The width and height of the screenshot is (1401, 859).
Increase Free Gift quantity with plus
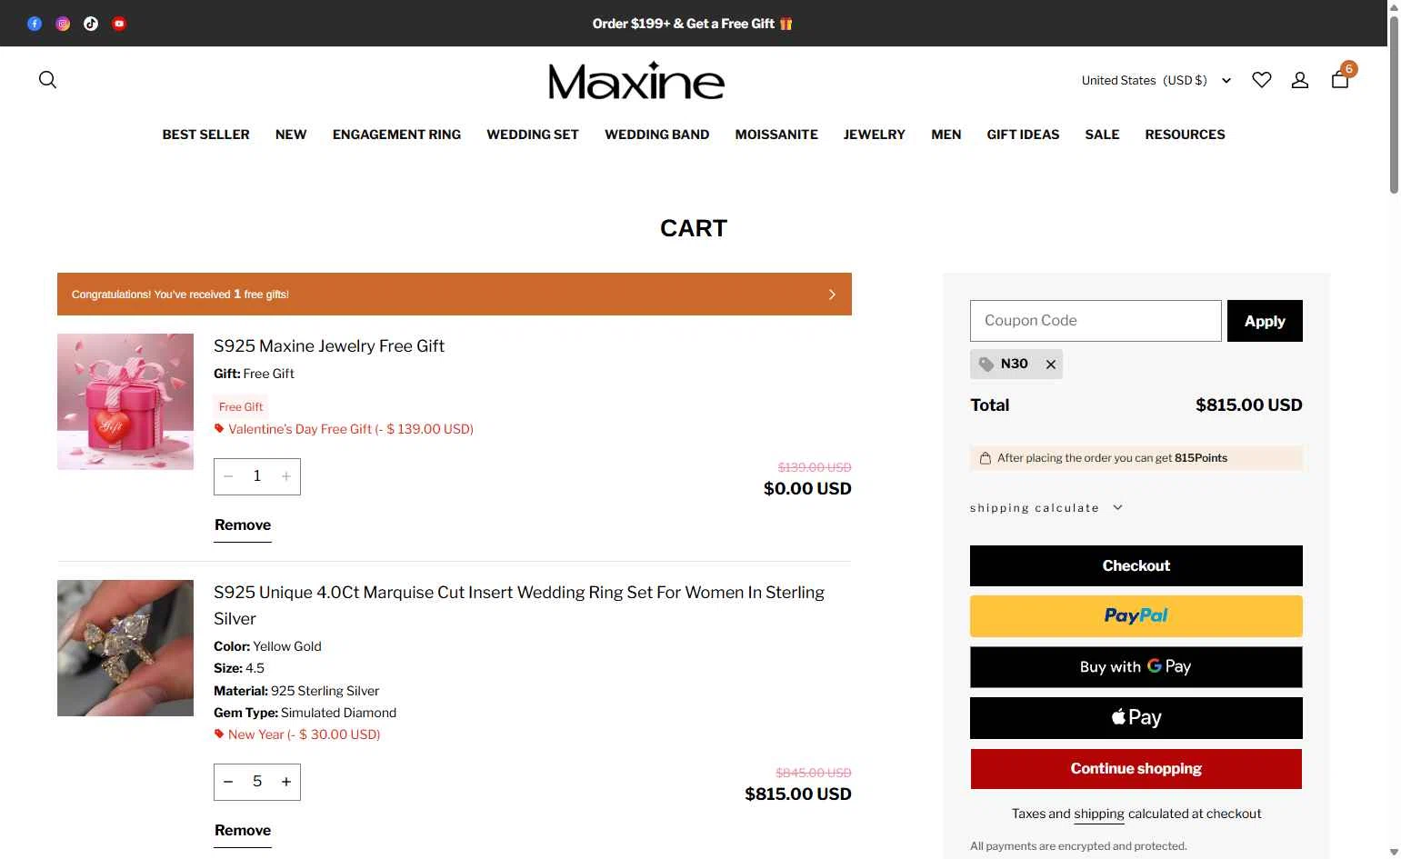click(286, 476)
